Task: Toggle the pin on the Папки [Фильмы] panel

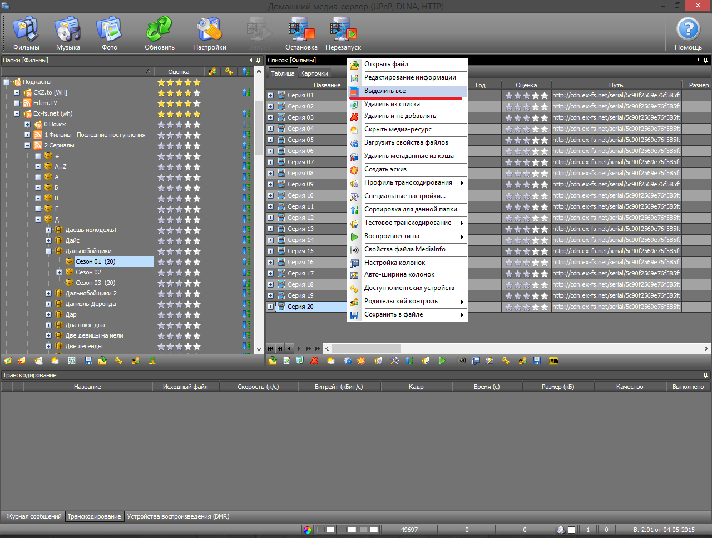Action: [258, 60]
